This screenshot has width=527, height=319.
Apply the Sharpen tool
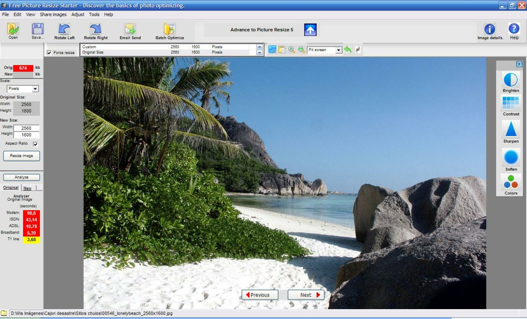[511, 129]
